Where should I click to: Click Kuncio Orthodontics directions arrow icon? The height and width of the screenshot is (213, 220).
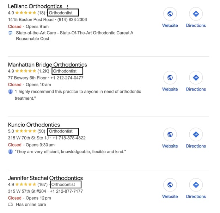point(196,134)
